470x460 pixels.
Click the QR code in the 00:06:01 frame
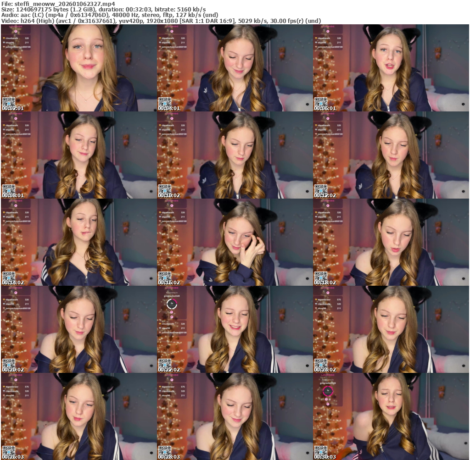pyautogui.click(x=320, y=102)
